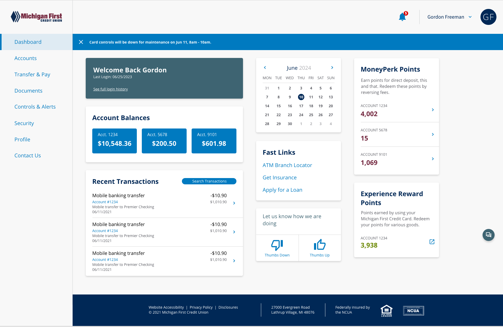Open Disclosures footer link

coord(228,307)
